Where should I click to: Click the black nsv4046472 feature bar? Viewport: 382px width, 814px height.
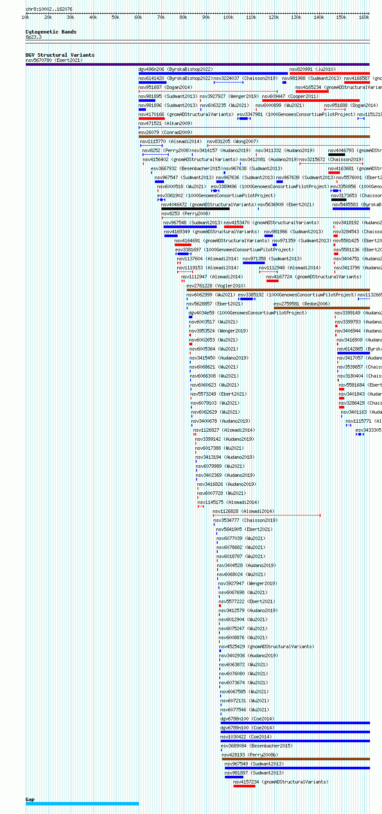195,209
